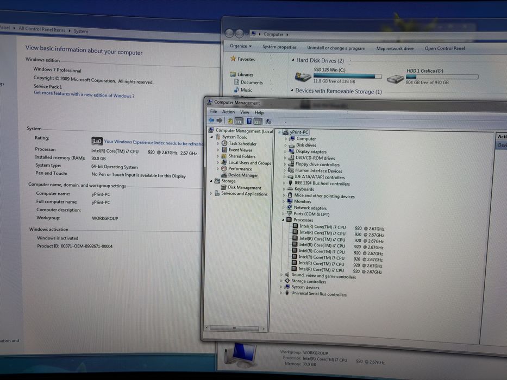Select Mice and other pointing devices

(x=324, y=196)
